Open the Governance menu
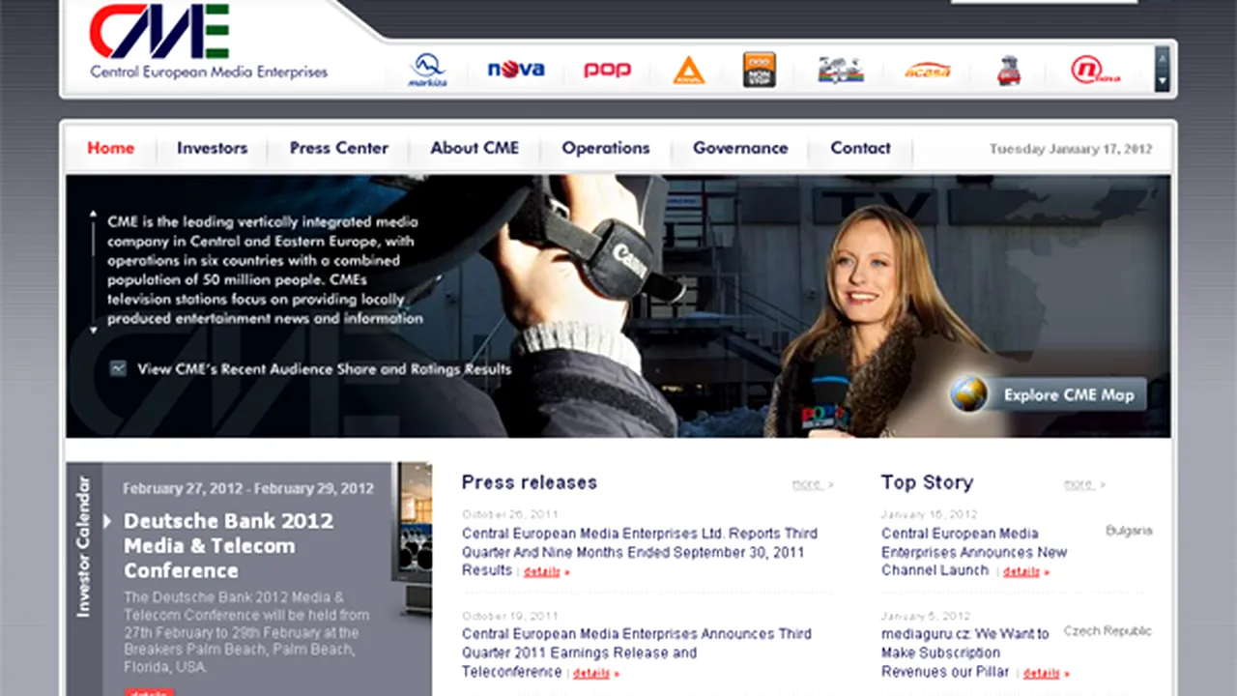The height and width of the screenshot is (696, 1237). coord(740,148)
